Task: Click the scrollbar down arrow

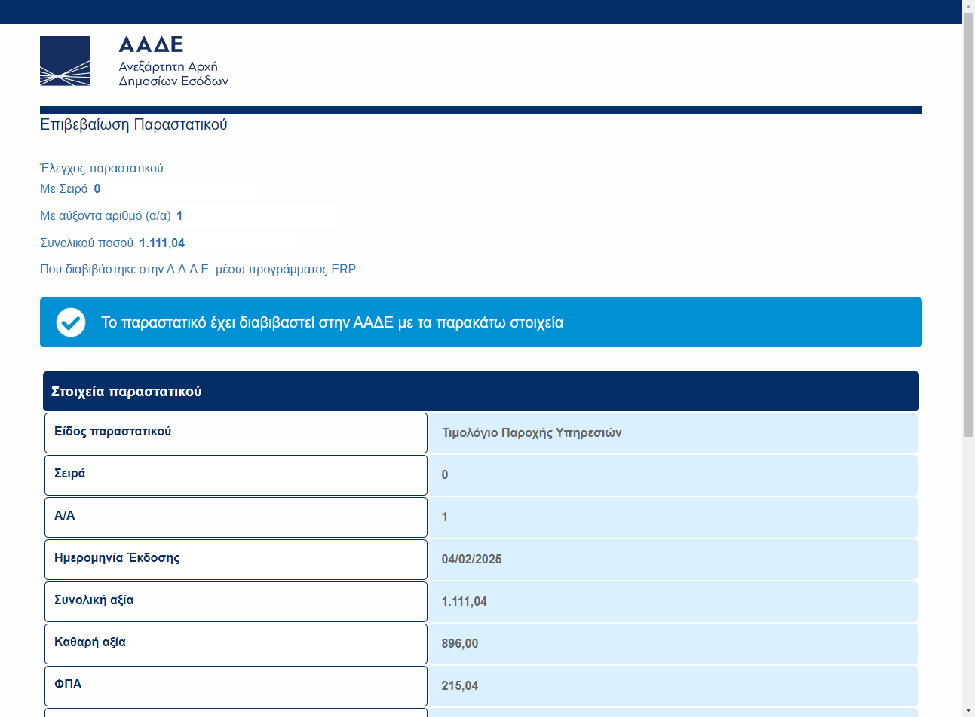Action: pyautogui.click(x=969, y=710)
